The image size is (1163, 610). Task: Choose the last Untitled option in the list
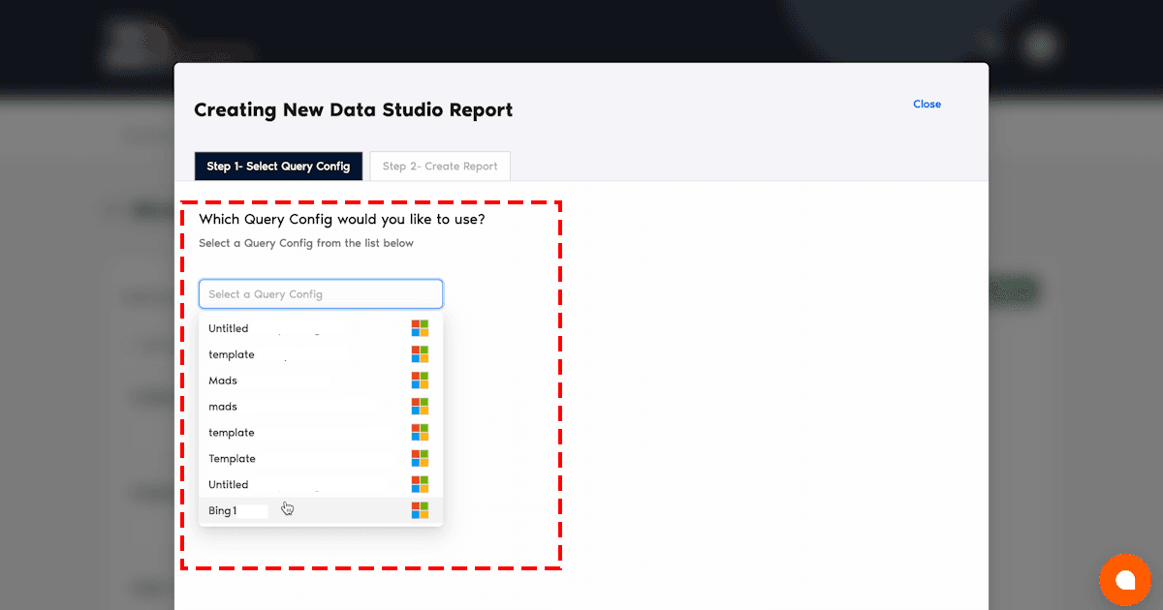tap(229, 484)
